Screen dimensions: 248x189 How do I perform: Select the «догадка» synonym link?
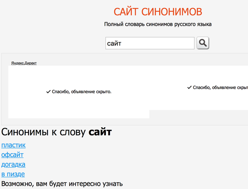(x=13, y=164)
